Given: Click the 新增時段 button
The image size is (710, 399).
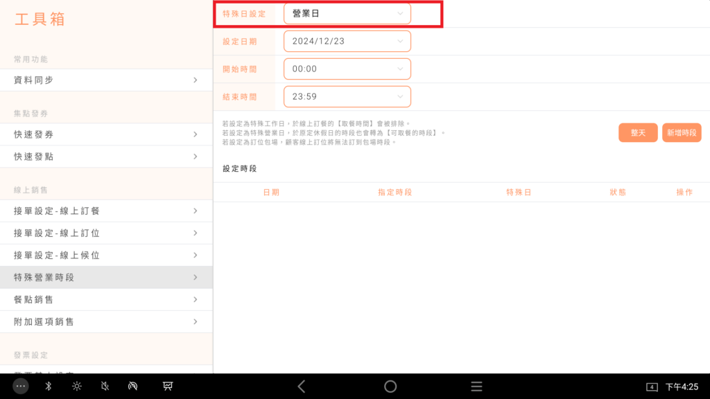Looking at the screenshot, I should (682, 133).
